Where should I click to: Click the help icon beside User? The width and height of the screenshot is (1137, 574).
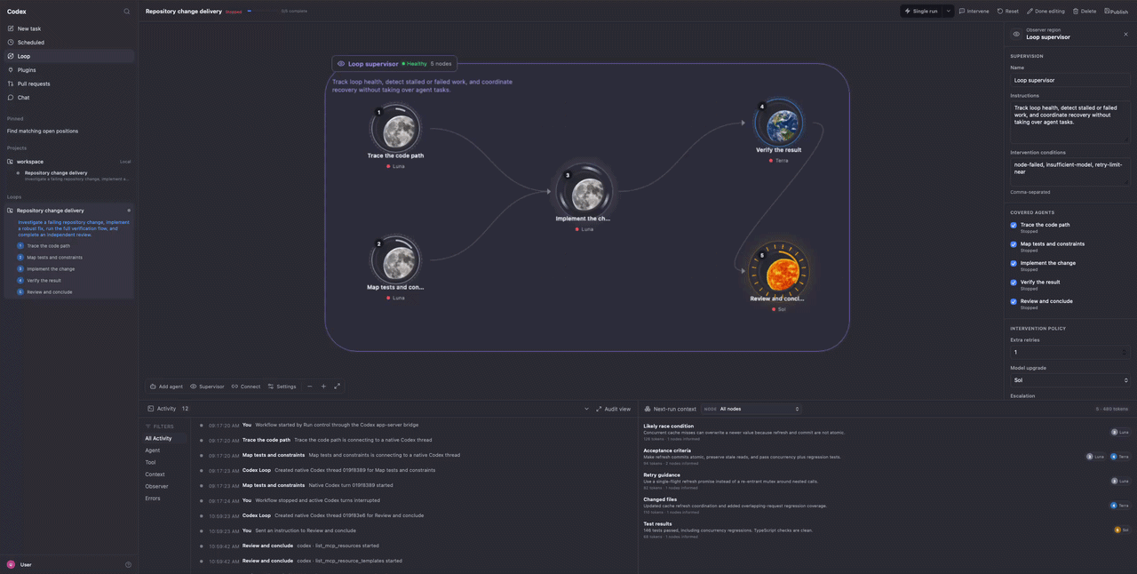[x=128, y=564]
